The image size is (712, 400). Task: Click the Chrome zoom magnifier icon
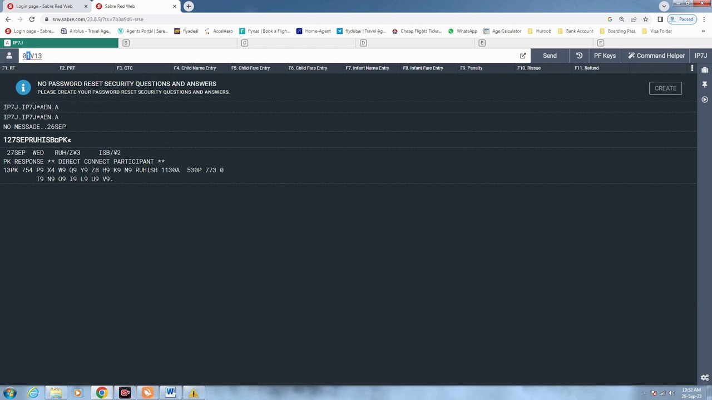pyautogui.click(x=622, y=19)
